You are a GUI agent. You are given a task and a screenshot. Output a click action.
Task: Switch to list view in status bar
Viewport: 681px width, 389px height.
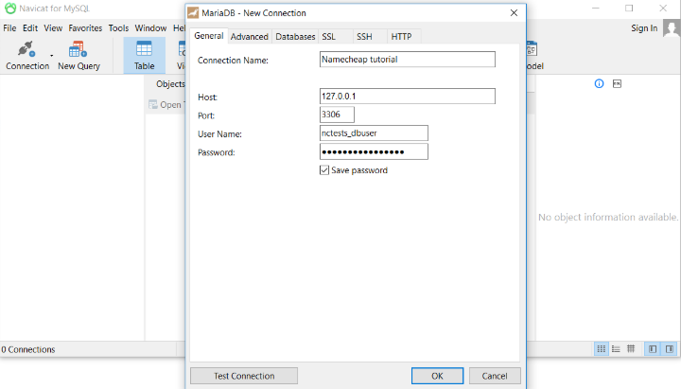point(616,349)
